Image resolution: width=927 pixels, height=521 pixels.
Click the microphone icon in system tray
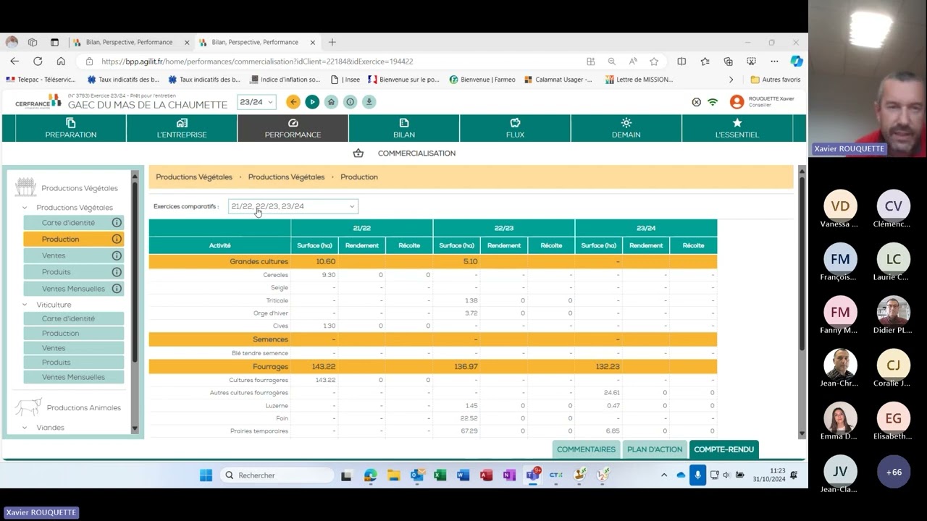tap(697, 475)
